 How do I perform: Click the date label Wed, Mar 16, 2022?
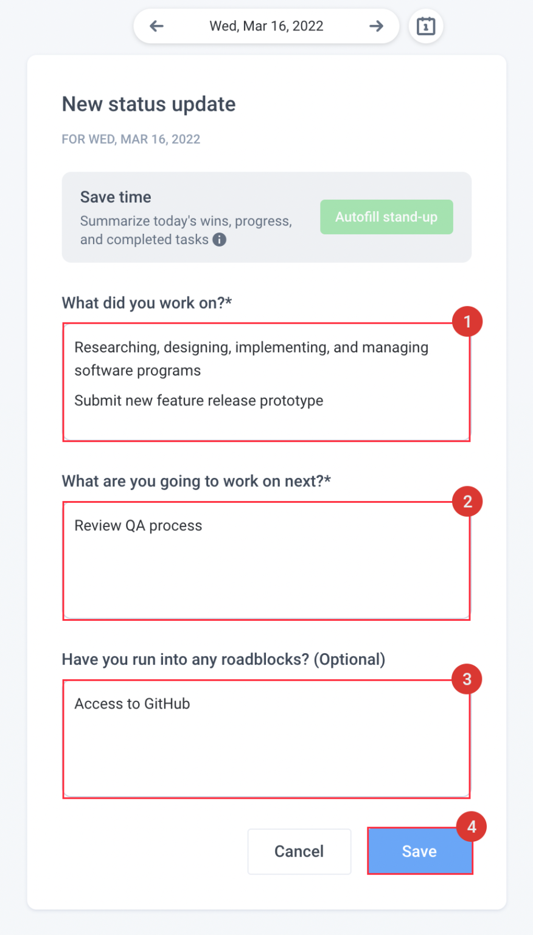pyautogui.click(x=266, y=26)
